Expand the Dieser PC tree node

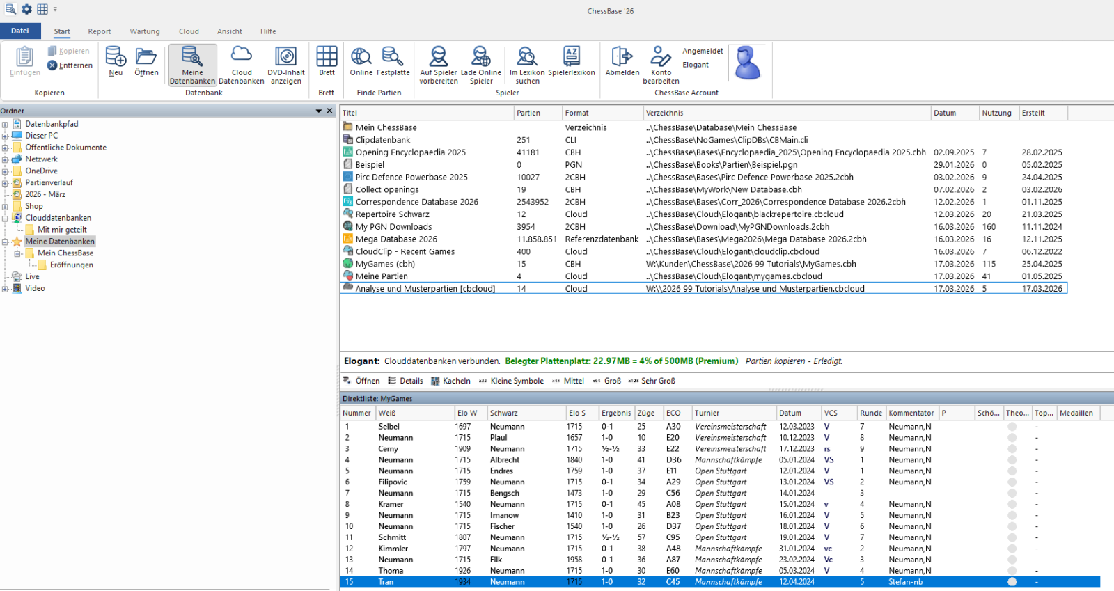pyautogui.click(x=5, y=136)
